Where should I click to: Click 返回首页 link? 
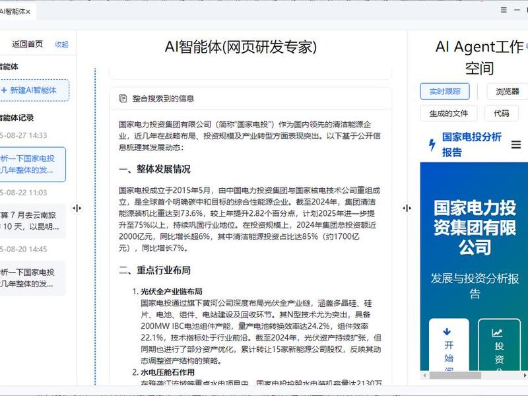coord(27,44)
